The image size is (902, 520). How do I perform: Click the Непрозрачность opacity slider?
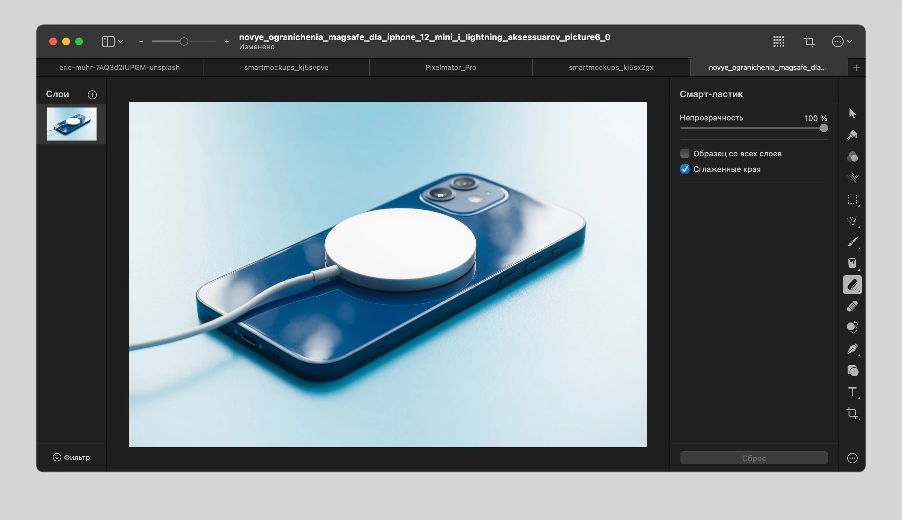click(753, 128)
